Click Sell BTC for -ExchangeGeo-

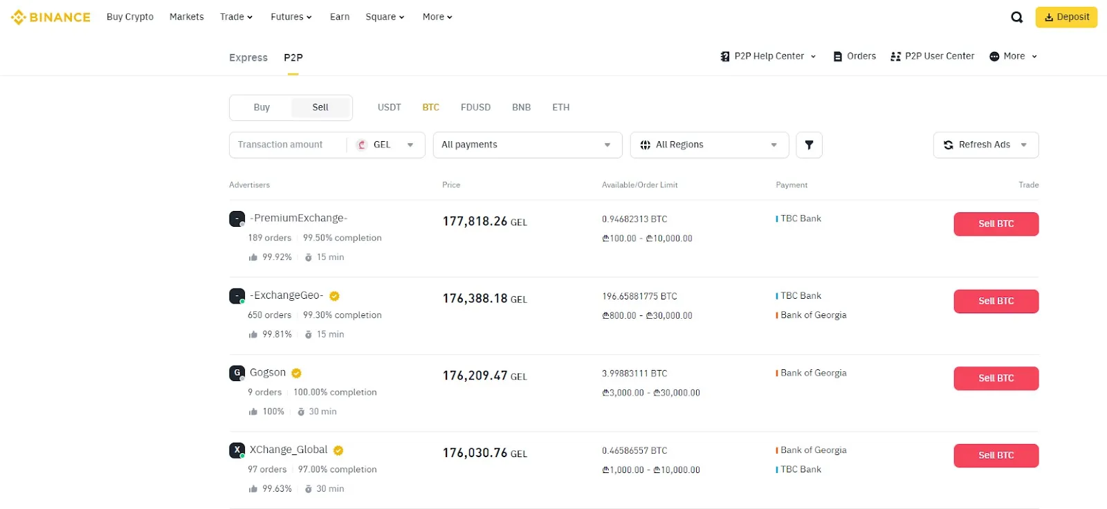coord(996,302)
